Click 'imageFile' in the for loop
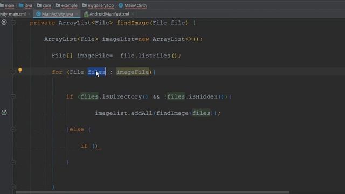This screenshot has height=194, width=345. click(x=133, y=72)
